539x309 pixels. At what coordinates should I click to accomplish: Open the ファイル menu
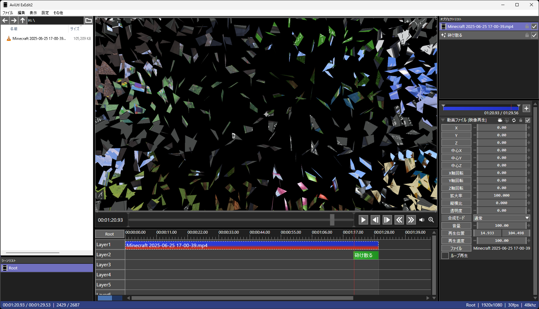point(8,13)
